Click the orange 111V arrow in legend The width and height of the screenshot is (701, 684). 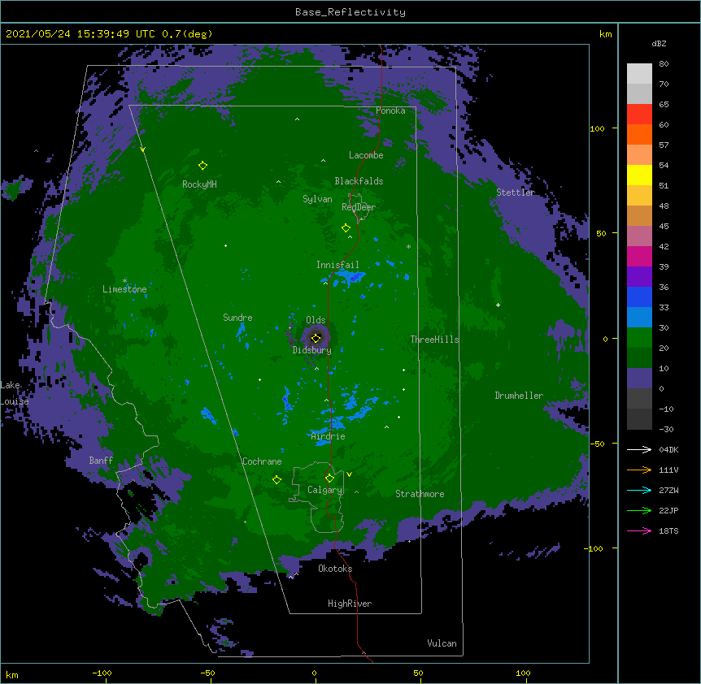(x=639, y=470)
